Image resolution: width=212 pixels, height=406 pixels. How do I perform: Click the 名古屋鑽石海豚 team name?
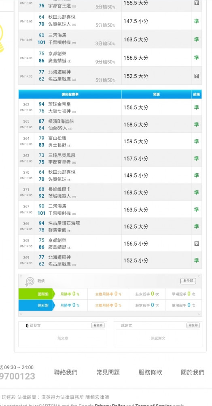point(64,223)
